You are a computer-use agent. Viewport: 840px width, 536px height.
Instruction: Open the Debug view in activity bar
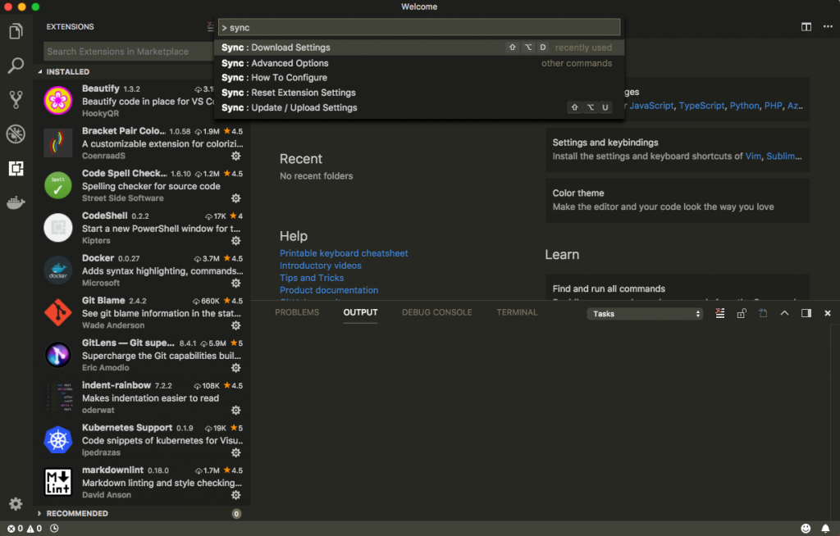16,134
